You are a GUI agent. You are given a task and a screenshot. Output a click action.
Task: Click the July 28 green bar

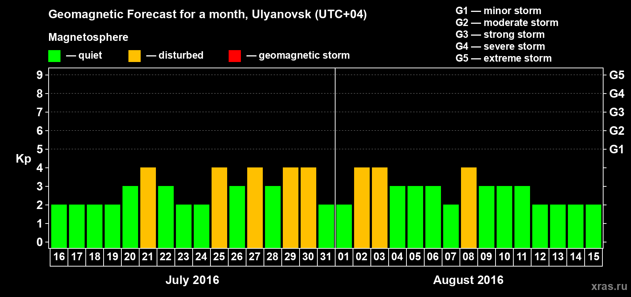pyautogui.click(x=273, y=217)
